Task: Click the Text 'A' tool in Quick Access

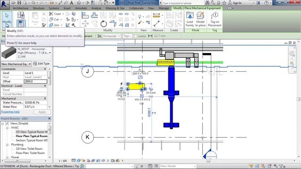Action: tap(71, 3)
